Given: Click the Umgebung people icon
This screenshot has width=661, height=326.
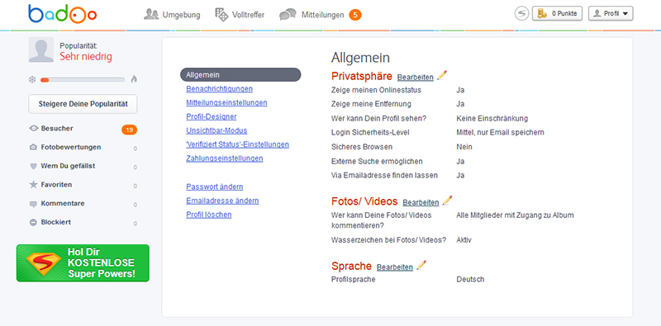Looking at the screenshot, I should (151, 14).
